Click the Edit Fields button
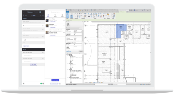Image resolution: width=174 pixels, height=96 pixels. 33,65
